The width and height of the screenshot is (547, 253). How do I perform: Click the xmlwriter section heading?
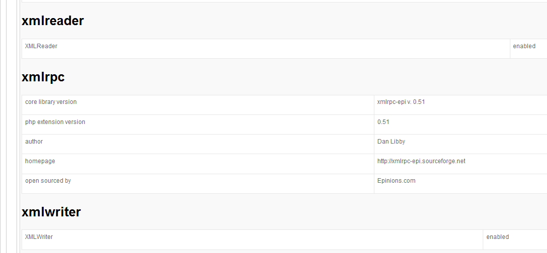pyautogui.click(x=51, y=212)
